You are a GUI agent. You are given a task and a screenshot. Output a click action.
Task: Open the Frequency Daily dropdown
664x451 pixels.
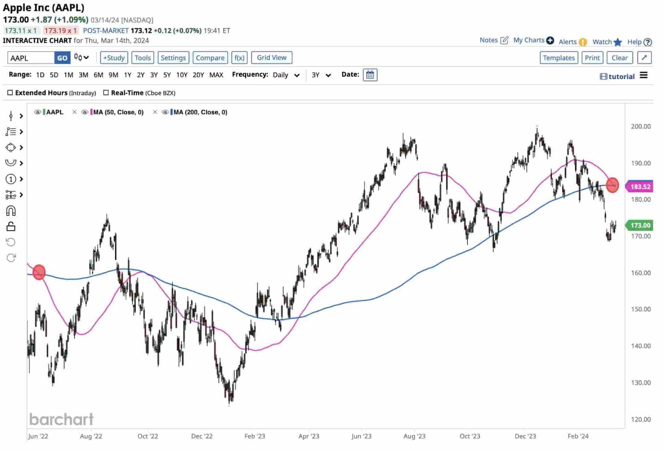pos(286,75)
